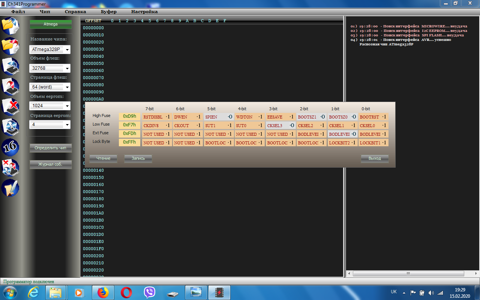480x300 pixels.
Task: Open the Файл menu
Action: 18,12
